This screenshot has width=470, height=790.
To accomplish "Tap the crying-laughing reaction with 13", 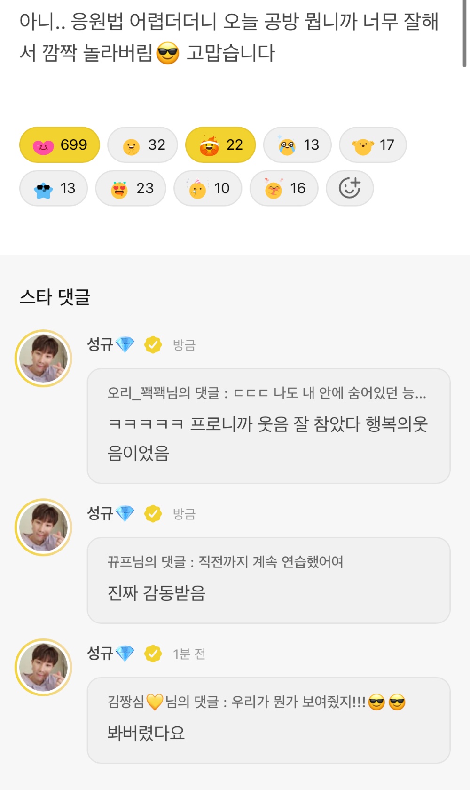I will [x=298, y=145].
